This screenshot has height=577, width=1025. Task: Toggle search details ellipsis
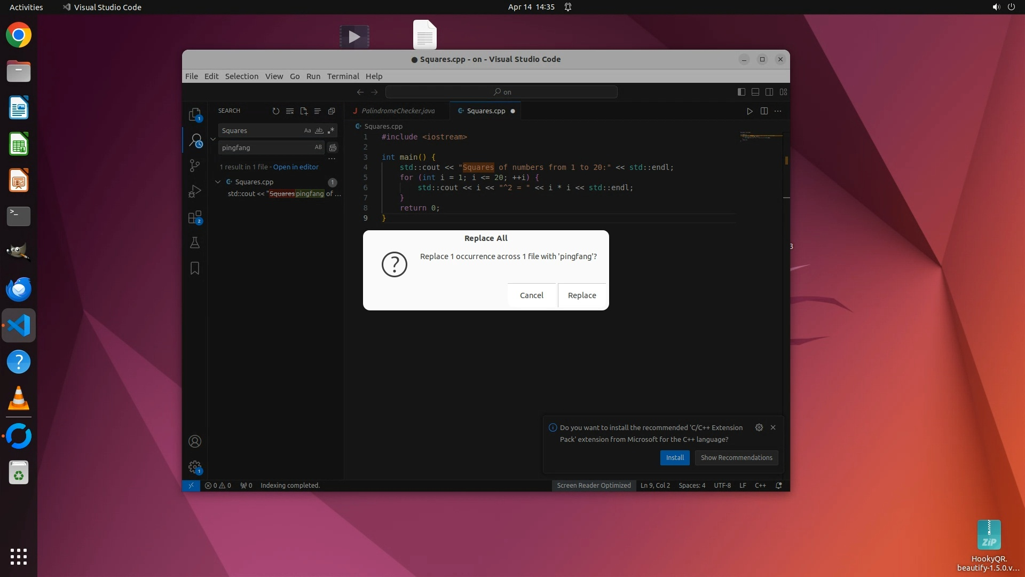click(332, 159)
